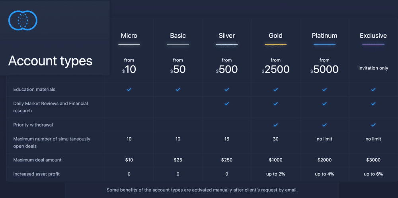Select the Platinum account type heading
Screen dimensions: 398x198
coord(324,36)
